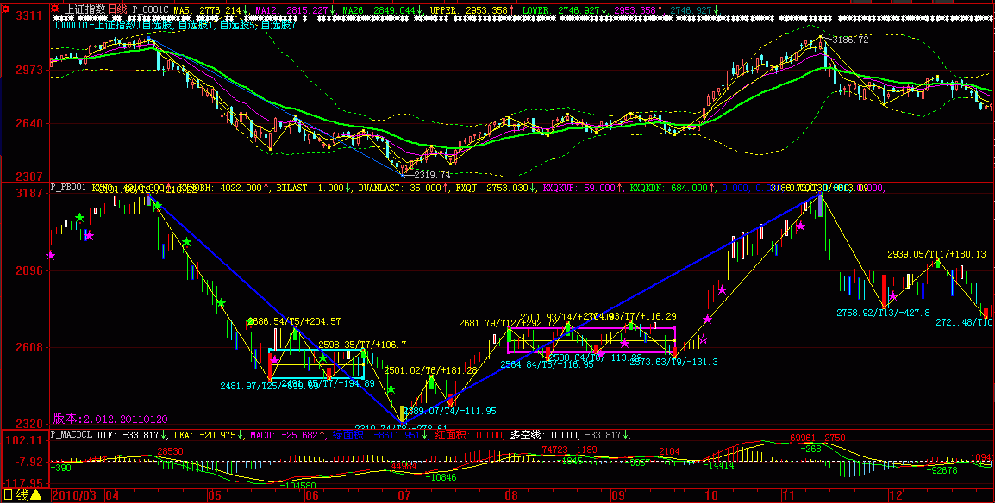Click the 2939.05/T11/+180.13 swing label

pos(936,254)
